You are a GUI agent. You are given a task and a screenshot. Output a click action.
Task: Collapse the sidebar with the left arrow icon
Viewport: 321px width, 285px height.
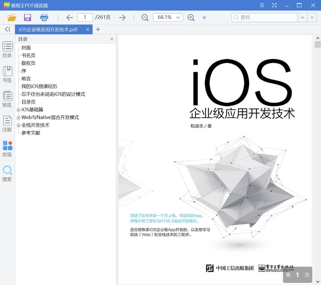[x=7, y=29]
